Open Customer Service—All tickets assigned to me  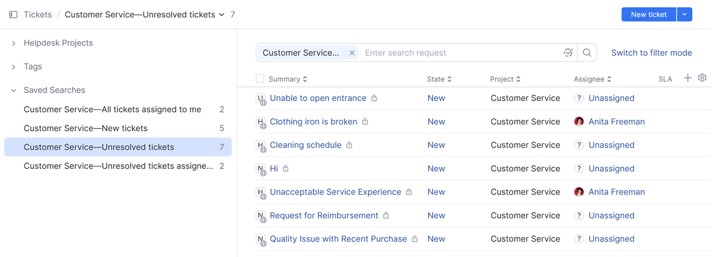pyautogui.click(x=113, y=109)
